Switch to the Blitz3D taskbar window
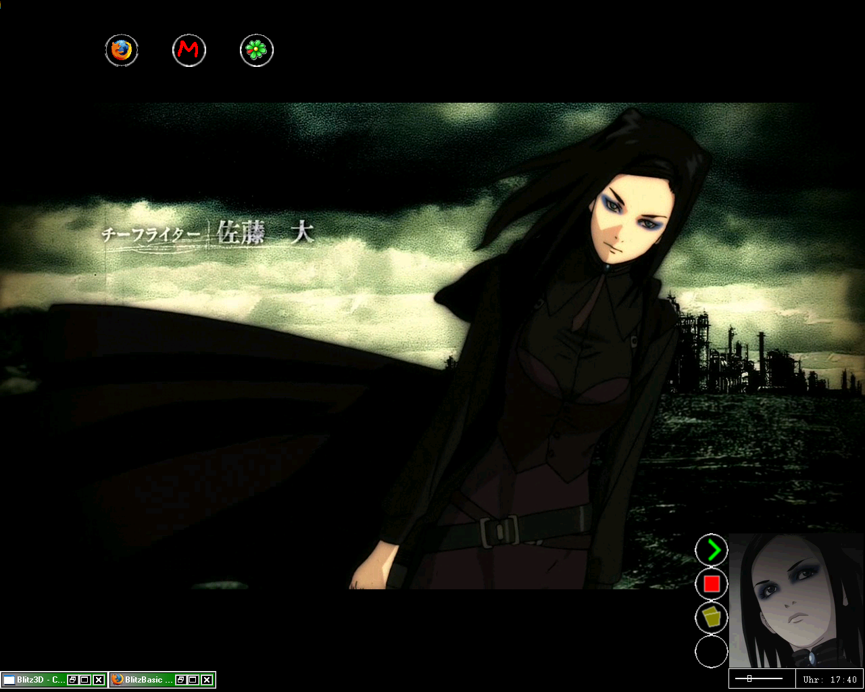This screenshot has height=692, width=865. tap(41, 680)
